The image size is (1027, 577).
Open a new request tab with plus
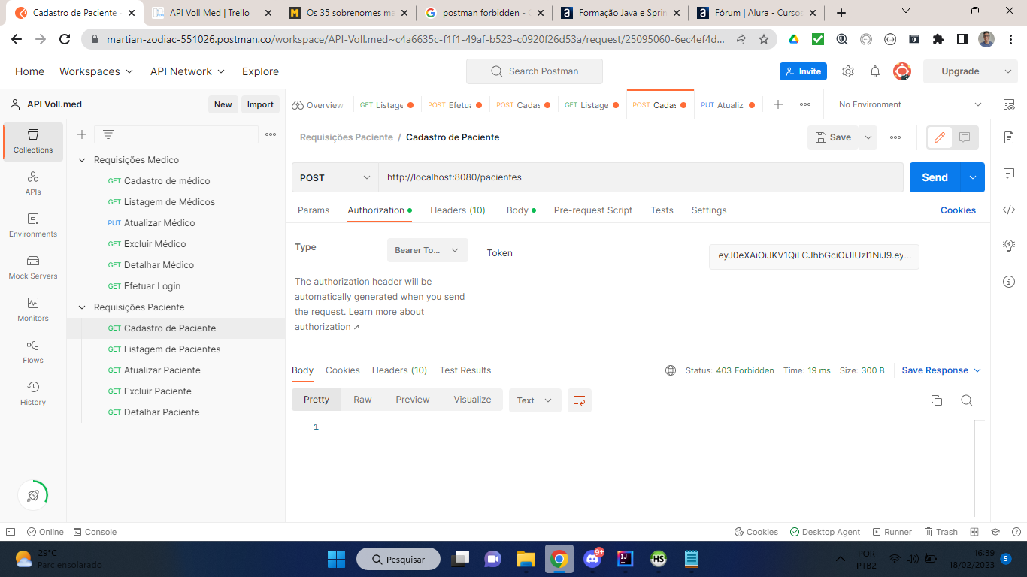[778, 105]
